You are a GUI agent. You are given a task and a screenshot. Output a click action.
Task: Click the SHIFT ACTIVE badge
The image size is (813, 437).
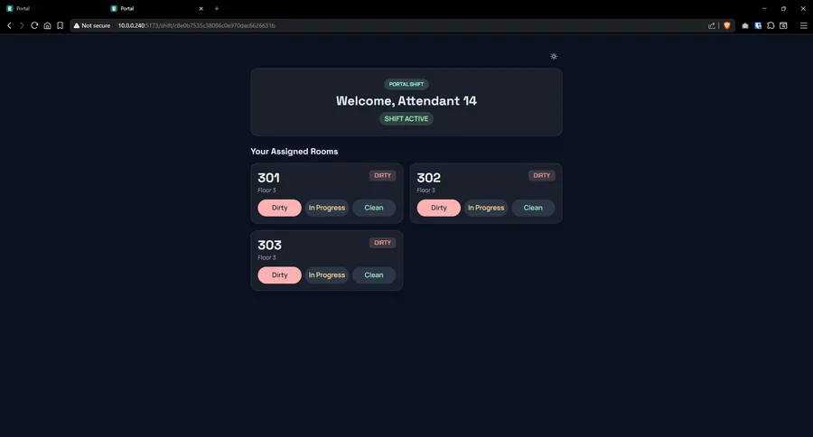[x=406, y=118]
